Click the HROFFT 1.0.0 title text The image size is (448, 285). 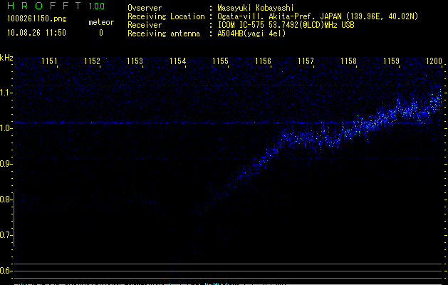click(x=56, y=6)
